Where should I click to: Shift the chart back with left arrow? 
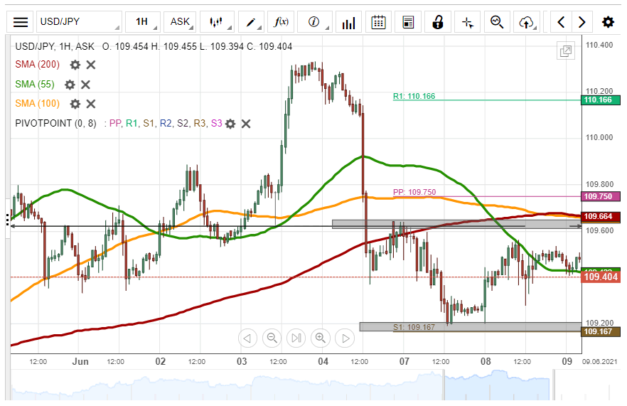pyautogui.click(x=561, y=22)
